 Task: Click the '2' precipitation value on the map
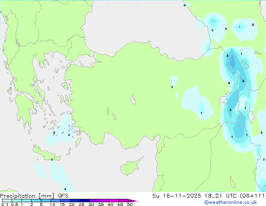tap(227, 56)
